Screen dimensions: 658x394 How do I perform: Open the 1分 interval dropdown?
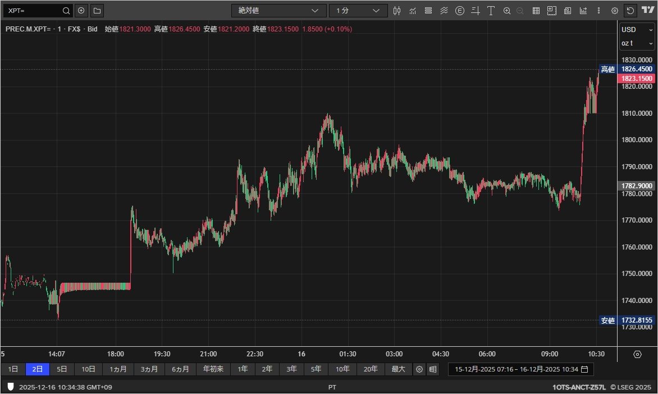click(x=359, y=10)
